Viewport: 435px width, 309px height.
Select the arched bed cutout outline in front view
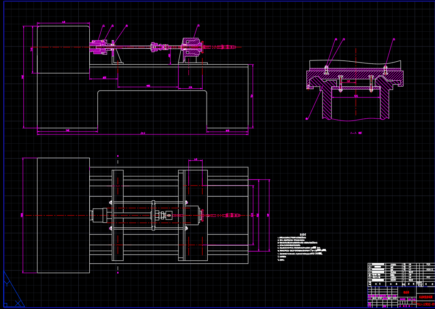coord(152,91)
